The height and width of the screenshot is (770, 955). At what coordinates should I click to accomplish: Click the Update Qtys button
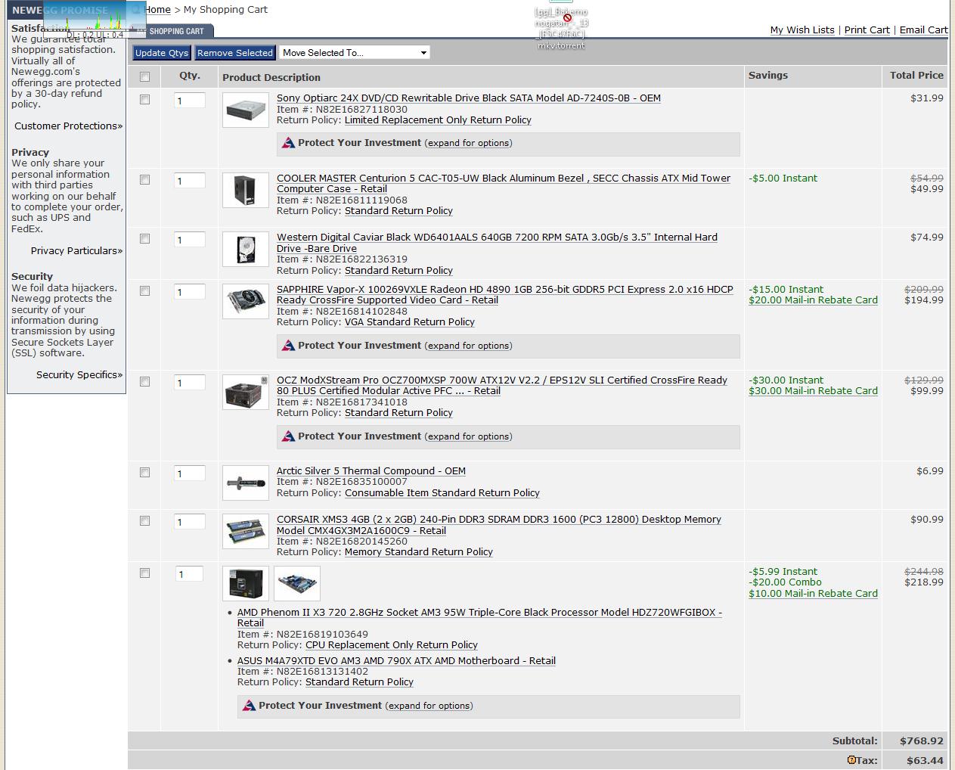click(x=162, y=53)
